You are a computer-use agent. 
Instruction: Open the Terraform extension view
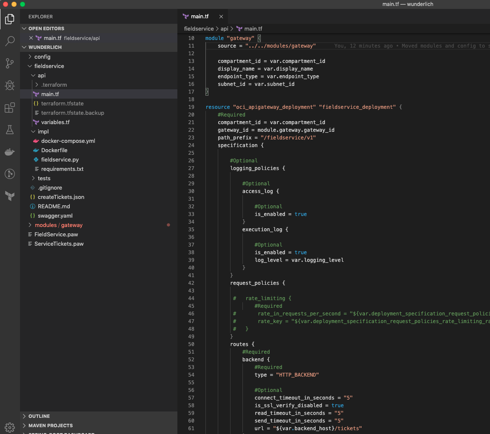(x=9, y=196)
